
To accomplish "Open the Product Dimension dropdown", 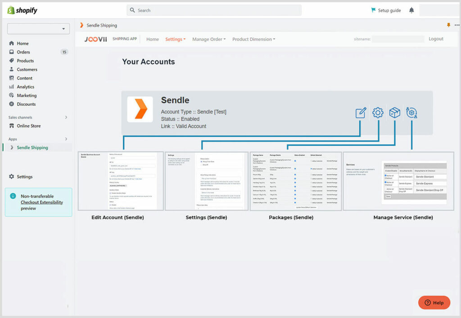I will (254, 39).
